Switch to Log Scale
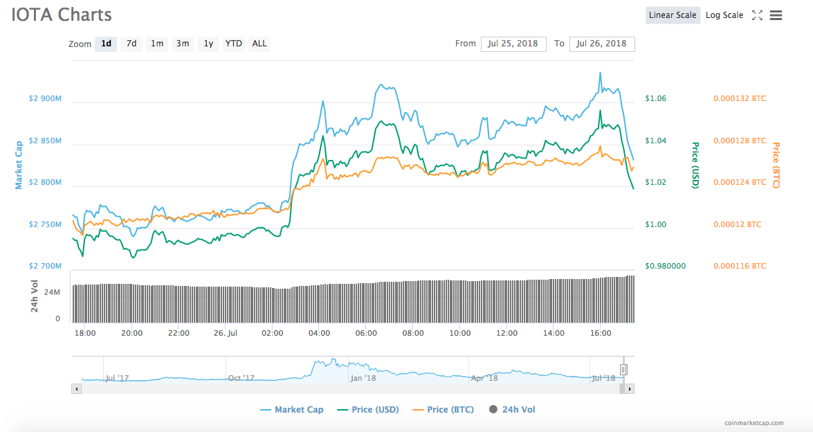 coord(724,15)
